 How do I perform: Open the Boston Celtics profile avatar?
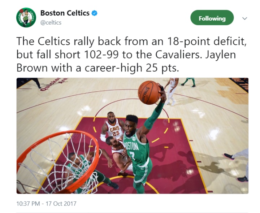click(x=26, y=18)
